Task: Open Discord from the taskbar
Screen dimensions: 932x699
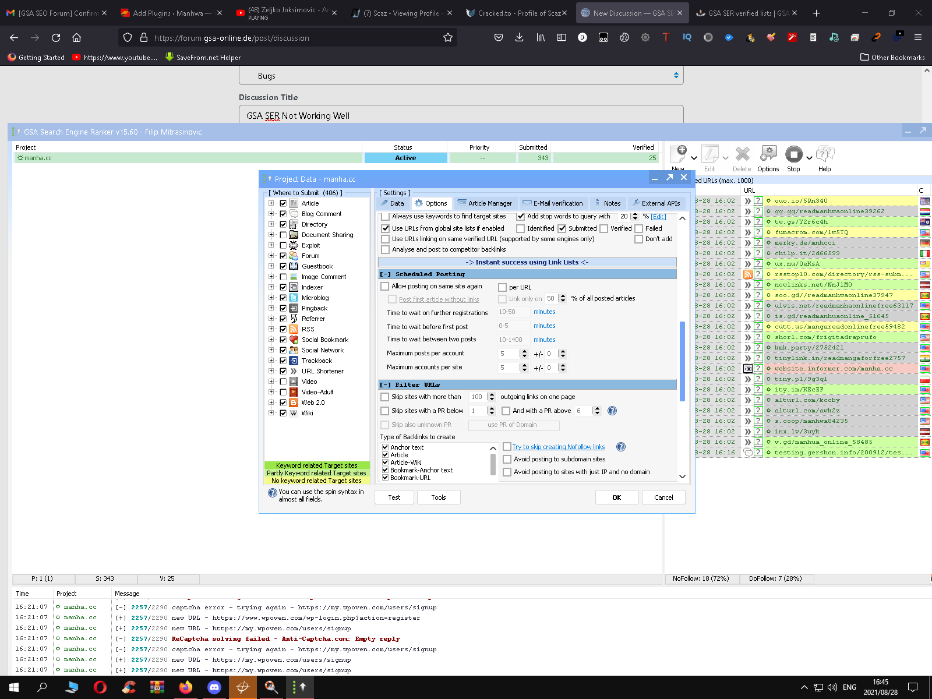Action: [214, 687]
